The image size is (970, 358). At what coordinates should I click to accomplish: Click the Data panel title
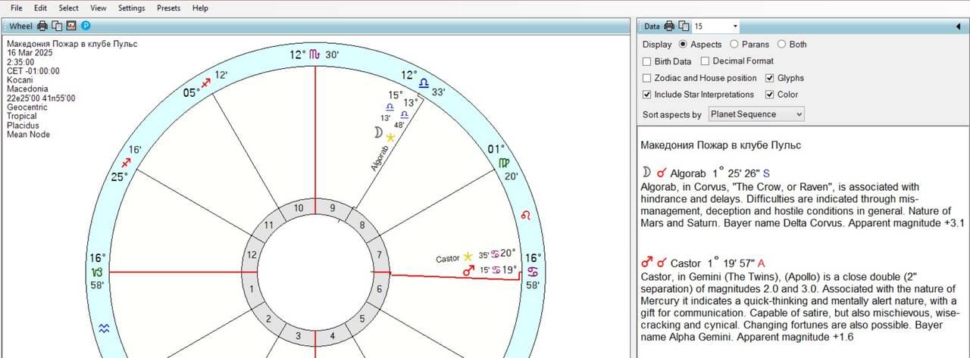[x=652, y=26]
